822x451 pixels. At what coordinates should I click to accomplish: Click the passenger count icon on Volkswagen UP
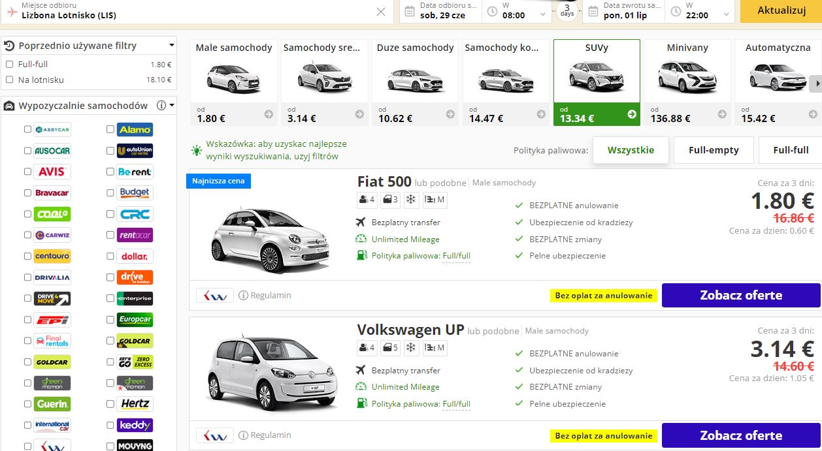(367, 348)
